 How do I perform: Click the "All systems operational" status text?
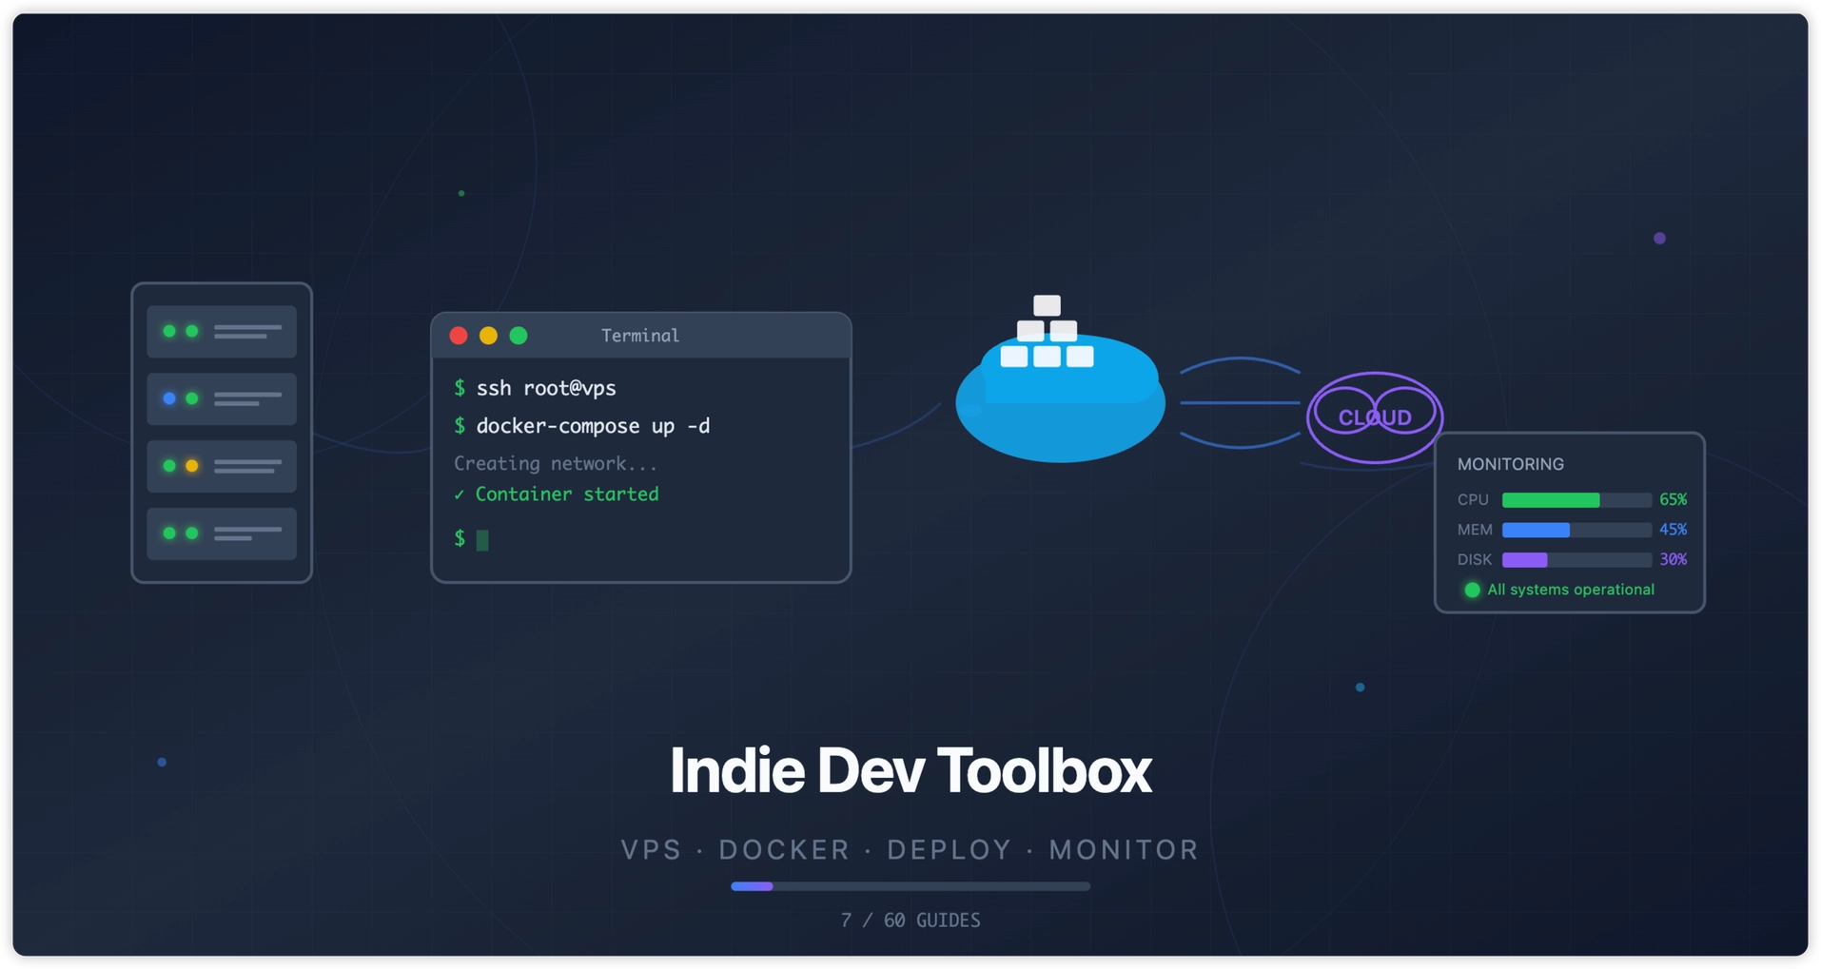click(x=1571, y=590)
